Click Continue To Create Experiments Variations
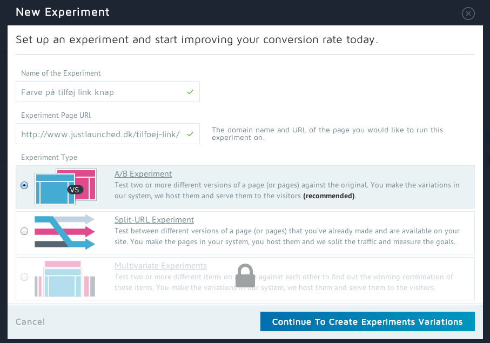Image resolution: width=490 pixels, height=343 pixels. coord(367,322)
